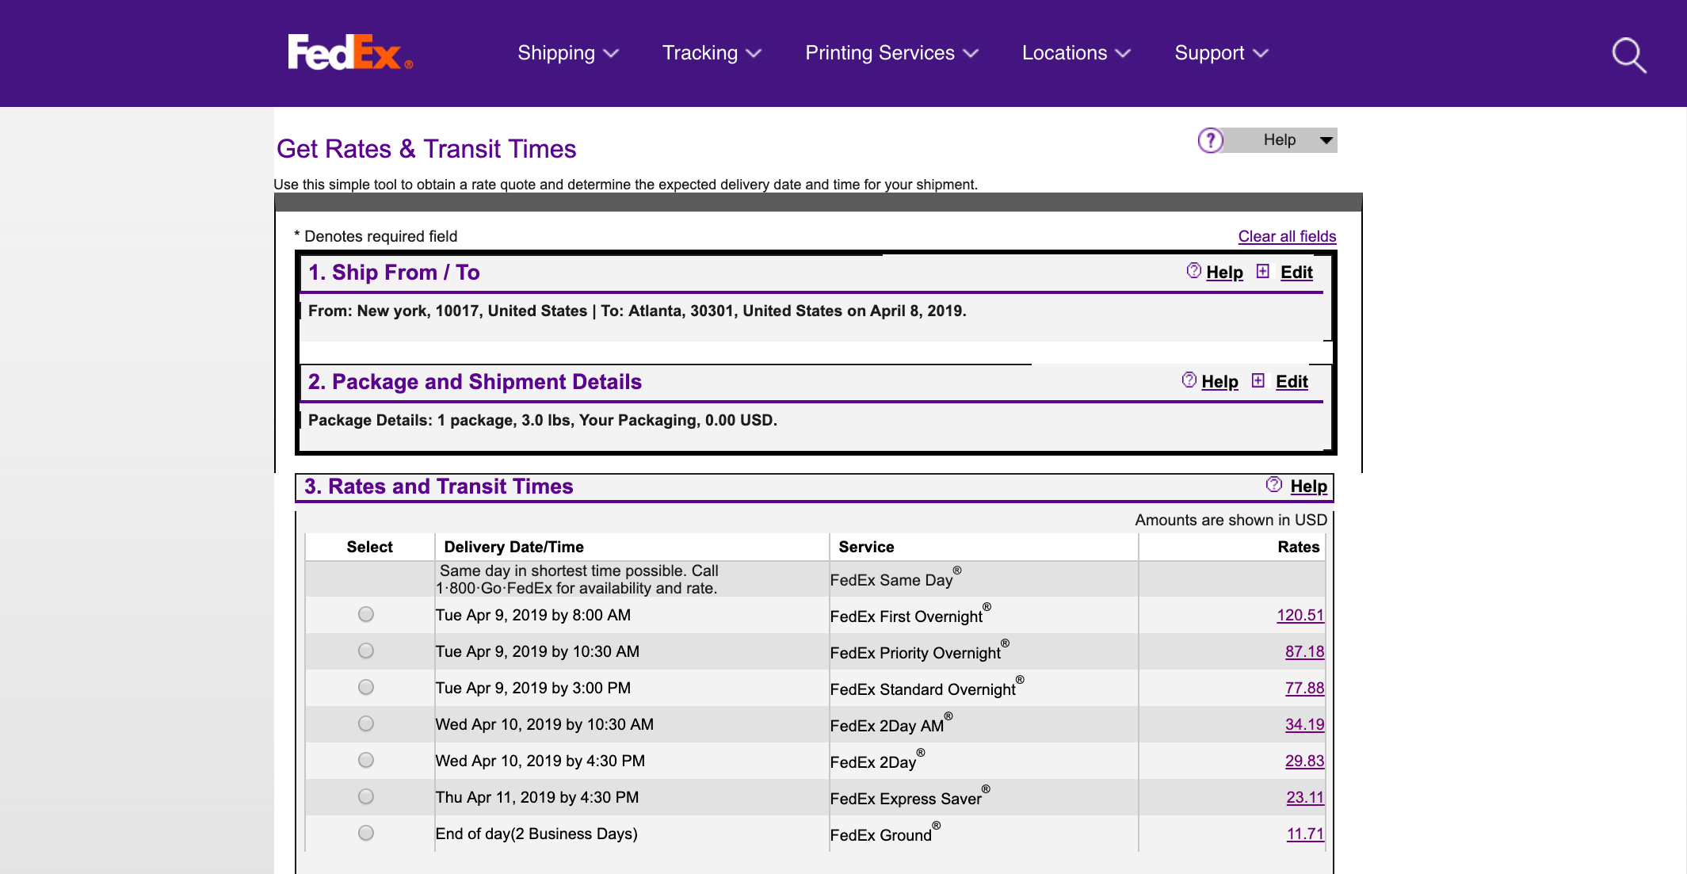
Task: Click the Rates column header
Action: coord(1298,547)
